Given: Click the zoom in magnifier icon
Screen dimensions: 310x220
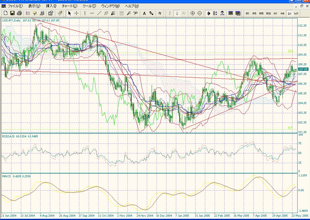Looking at the screenshot, I should point(193,13).
